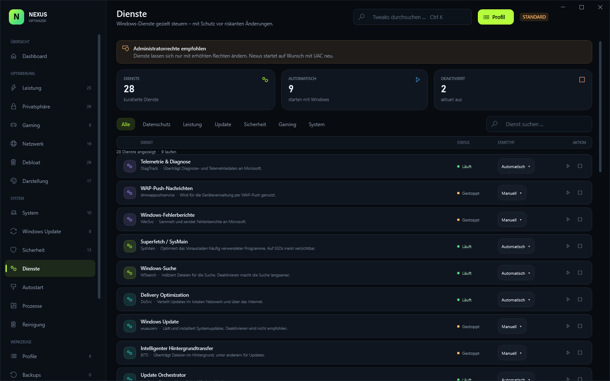Click the Superfetch / SysMain service icon
The image size is (610, 381).
(130, 246)
